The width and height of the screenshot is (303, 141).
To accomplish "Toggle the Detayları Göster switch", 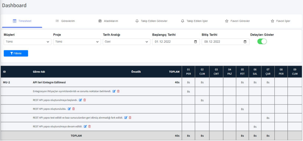I will [262, 41].
